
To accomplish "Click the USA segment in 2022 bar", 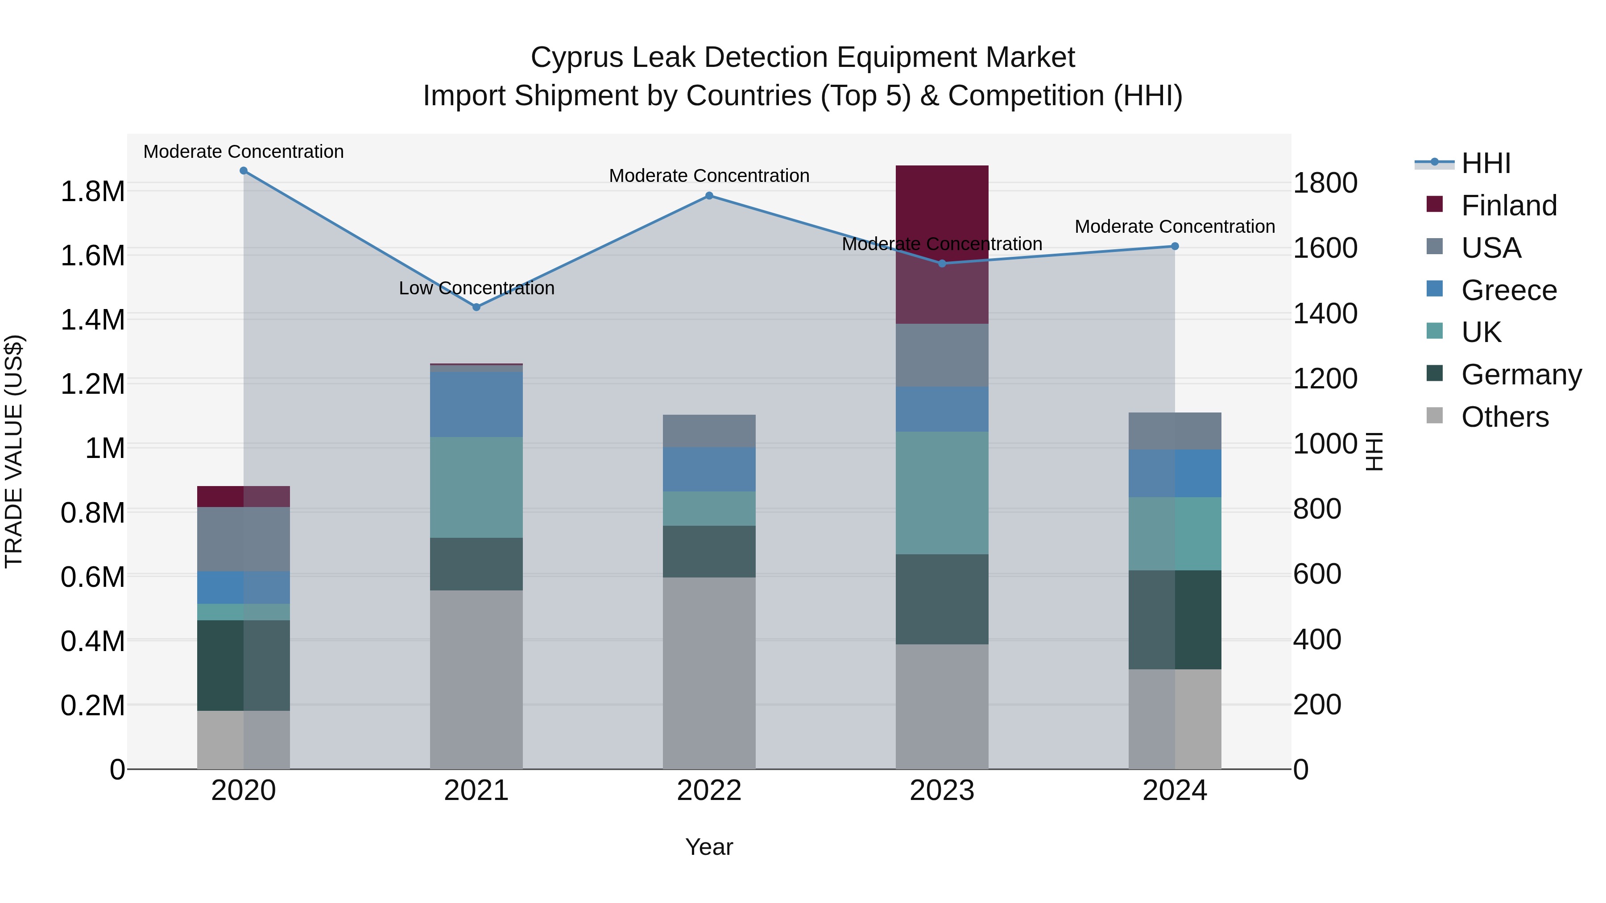I will pos(709,431).
